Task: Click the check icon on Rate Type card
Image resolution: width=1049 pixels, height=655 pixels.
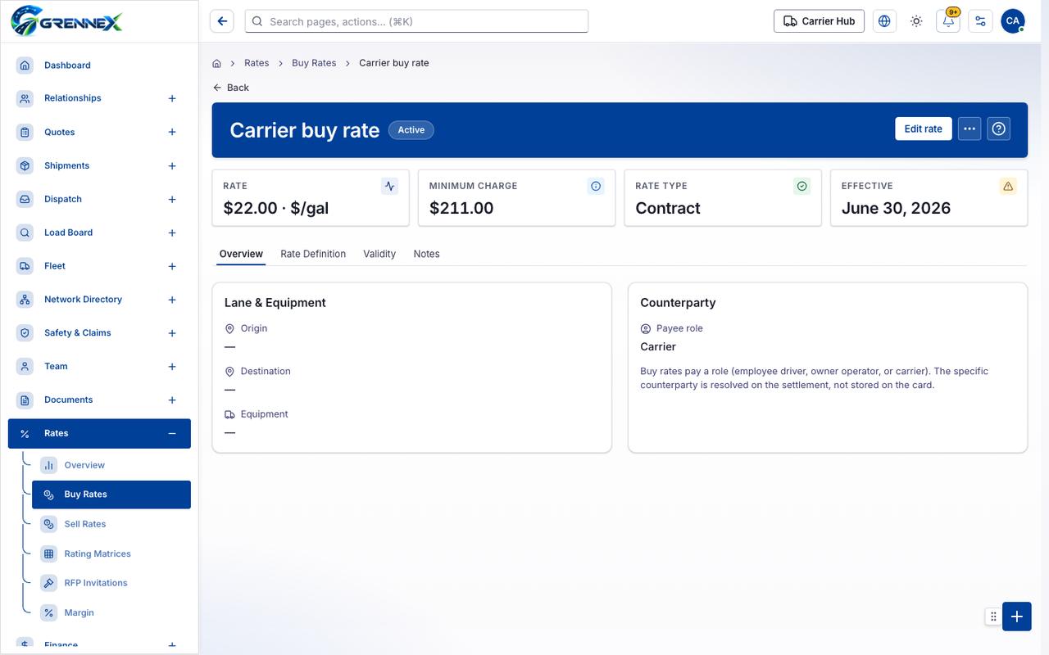Action: 802,186
